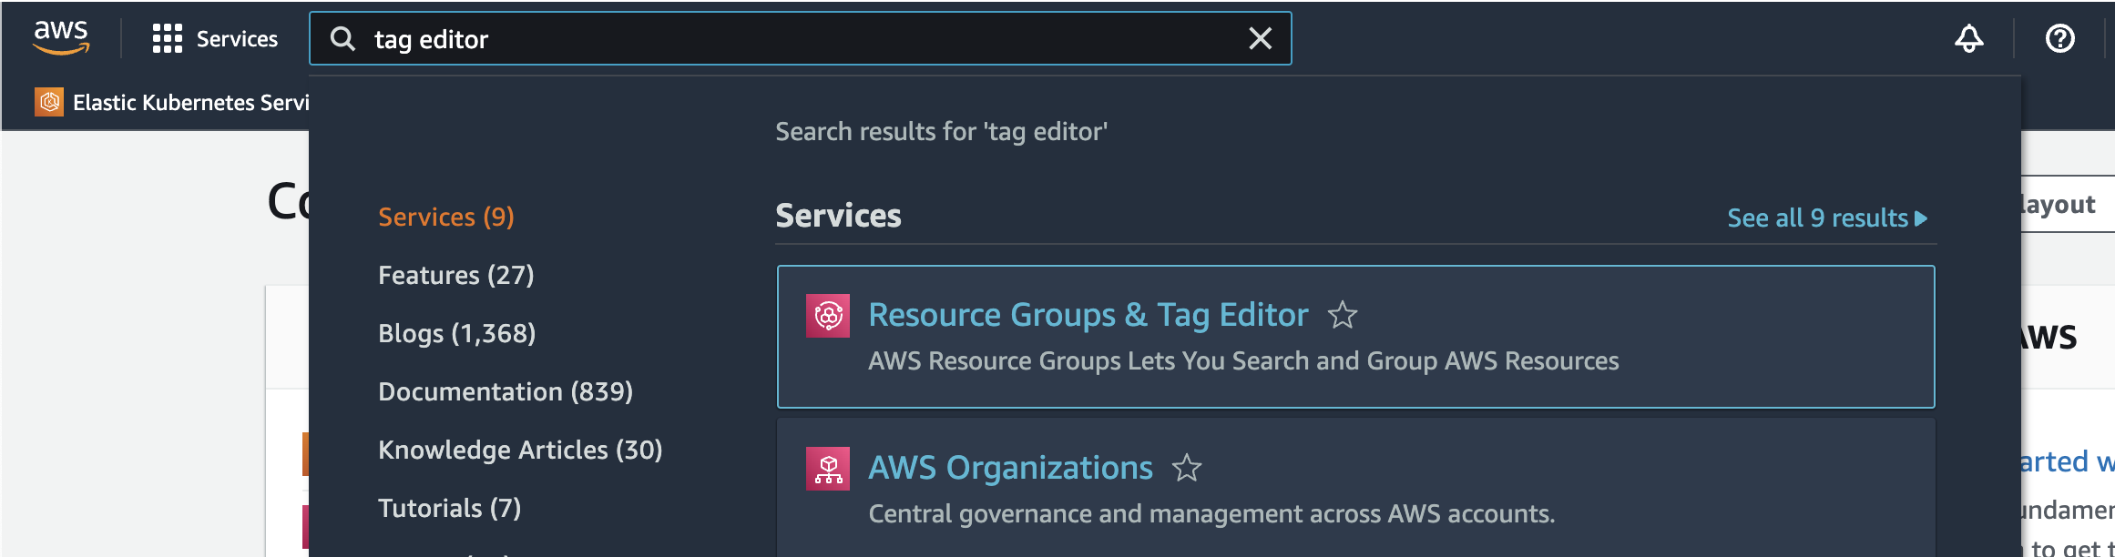The width and height of the screenshot is (2115, 557).
Task: Star AWS Organizations as a favorite
Action: pyautogui.click(x=1187, y=468)
